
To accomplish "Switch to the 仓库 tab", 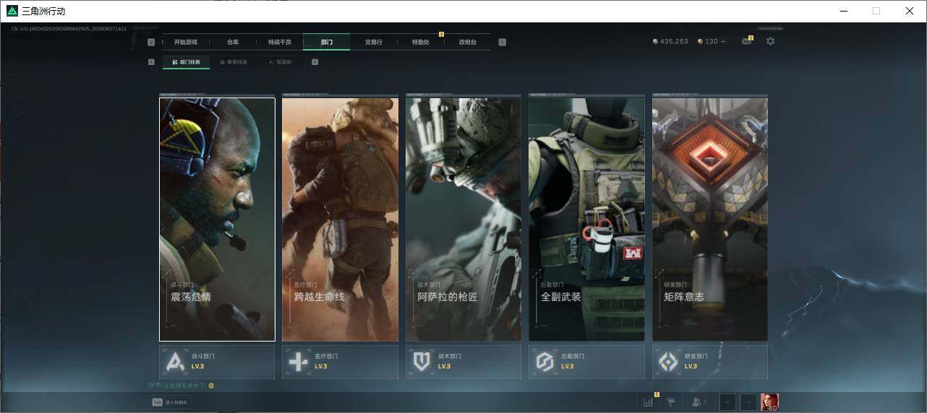I will click(x=233, y=42).
